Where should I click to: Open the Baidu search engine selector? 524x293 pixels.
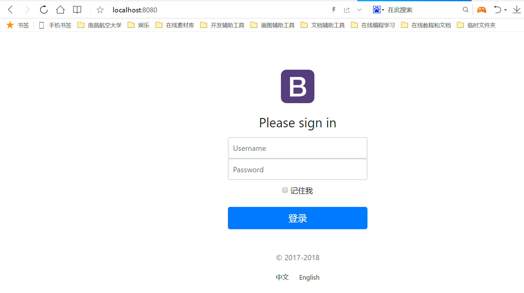(378, 10)
